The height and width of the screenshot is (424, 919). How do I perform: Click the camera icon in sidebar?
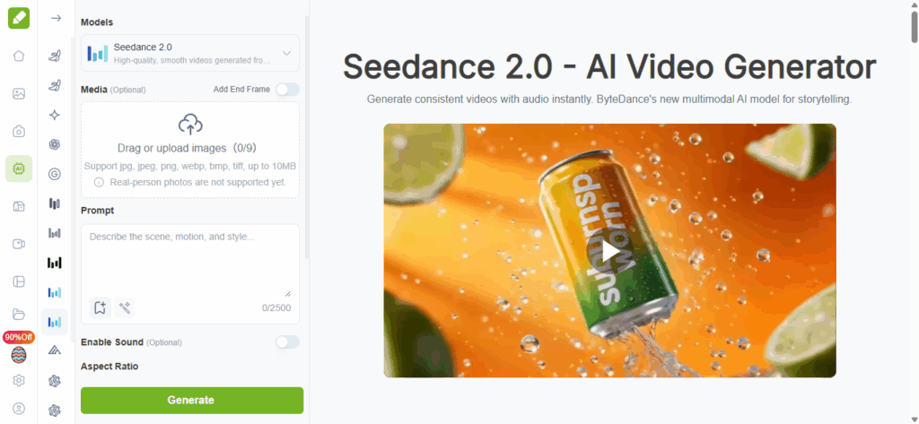pyautogui.click(x=19, y=131)
